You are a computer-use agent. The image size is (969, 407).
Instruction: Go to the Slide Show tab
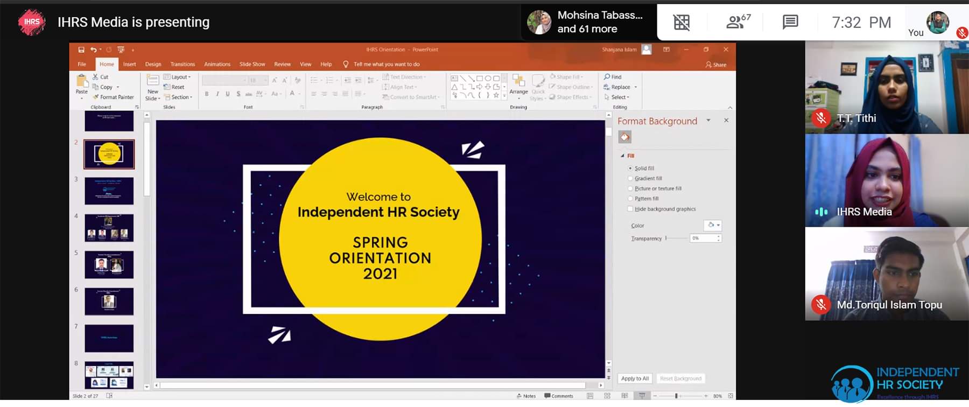pyautogui.click(x=252, y=64)
